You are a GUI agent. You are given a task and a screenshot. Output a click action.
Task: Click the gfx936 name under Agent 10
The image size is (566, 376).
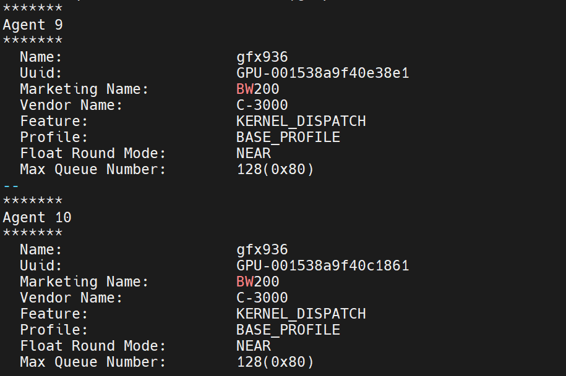(262, 250)
